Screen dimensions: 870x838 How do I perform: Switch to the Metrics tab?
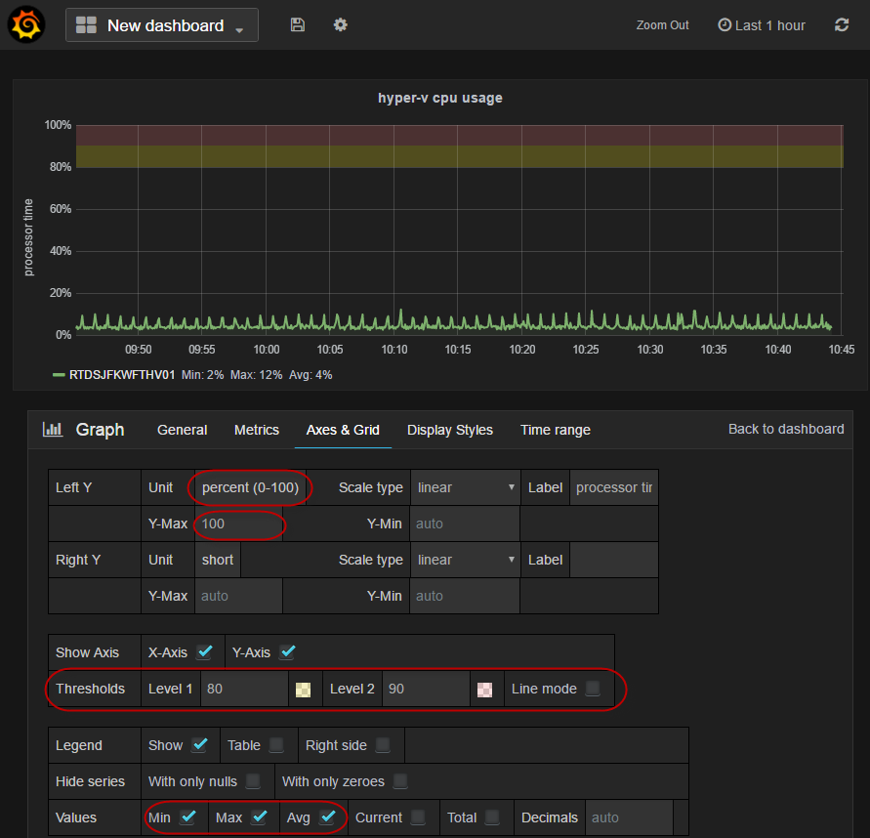[257, 430]
